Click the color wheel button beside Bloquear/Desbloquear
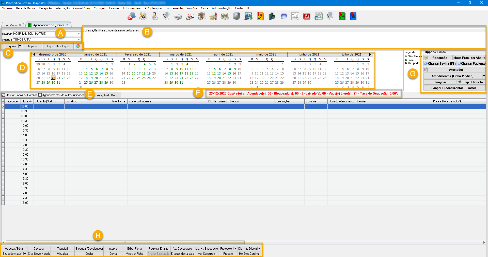 (78, 46)
